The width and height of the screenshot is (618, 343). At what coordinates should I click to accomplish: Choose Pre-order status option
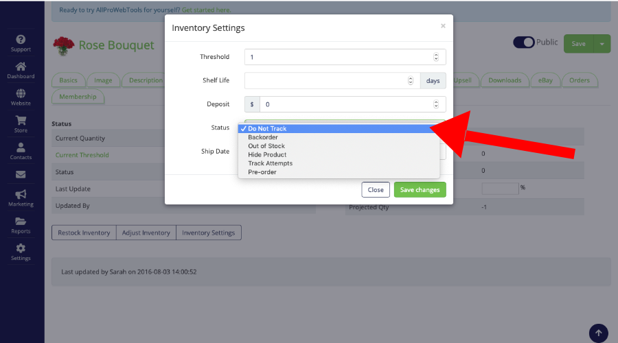[262, 172]
